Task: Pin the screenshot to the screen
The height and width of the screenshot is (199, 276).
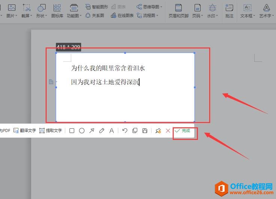Action: (158, 131)
